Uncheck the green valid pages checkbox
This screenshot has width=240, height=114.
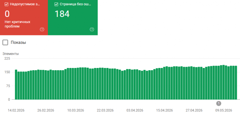(56, 4)
